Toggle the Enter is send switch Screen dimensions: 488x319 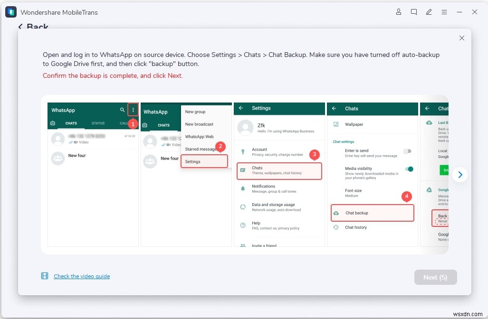tap(408, 151)
